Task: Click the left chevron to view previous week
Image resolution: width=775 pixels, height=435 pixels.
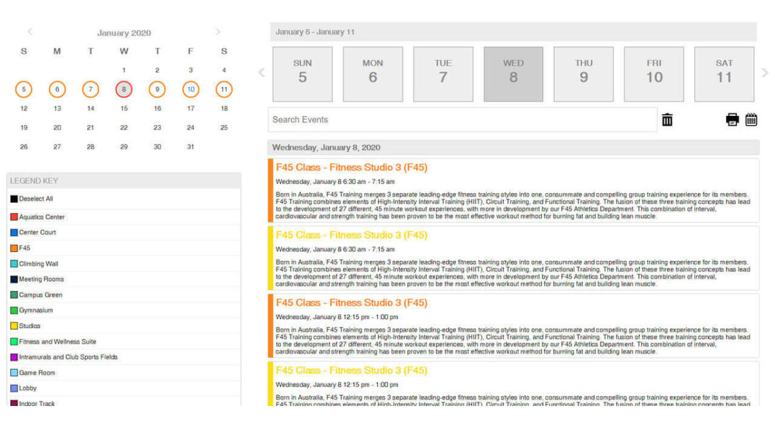Action: [262, 73]
